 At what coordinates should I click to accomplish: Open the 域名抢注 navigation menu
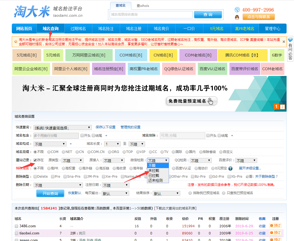pyautogui.click(x=106, y=29)
